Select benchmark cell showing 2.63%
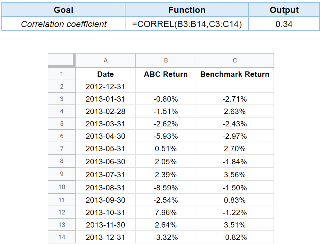This screenshot has height=244, width=322. tap(235, 111)
